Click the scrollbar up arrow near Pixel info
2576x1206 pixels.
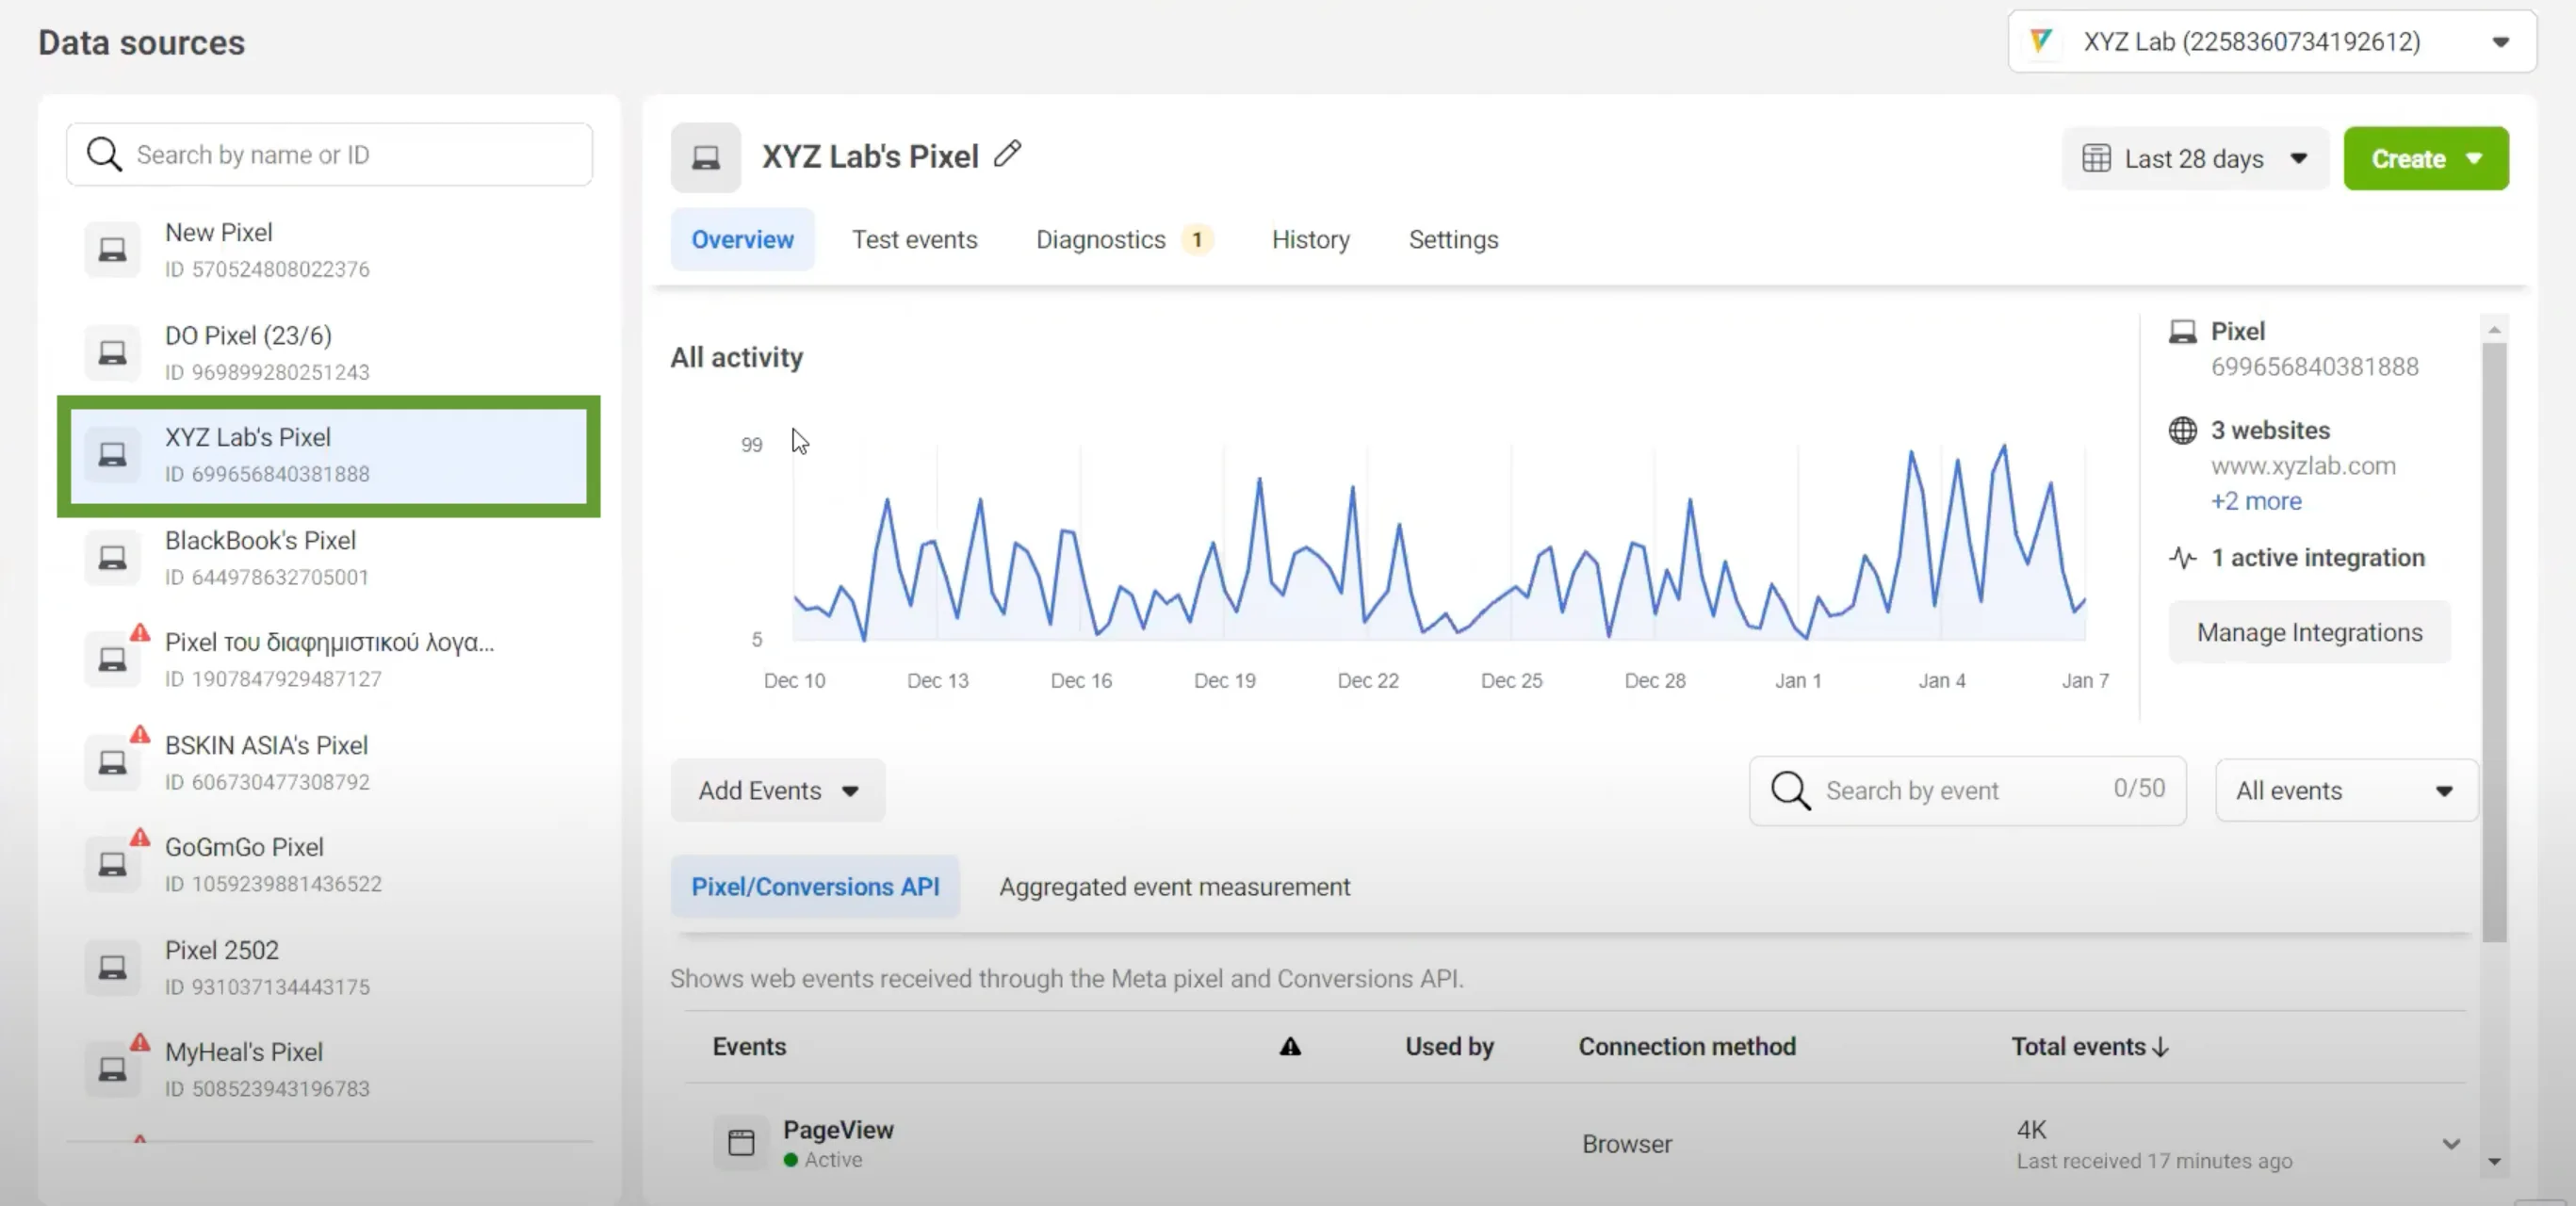point(2494,329)
